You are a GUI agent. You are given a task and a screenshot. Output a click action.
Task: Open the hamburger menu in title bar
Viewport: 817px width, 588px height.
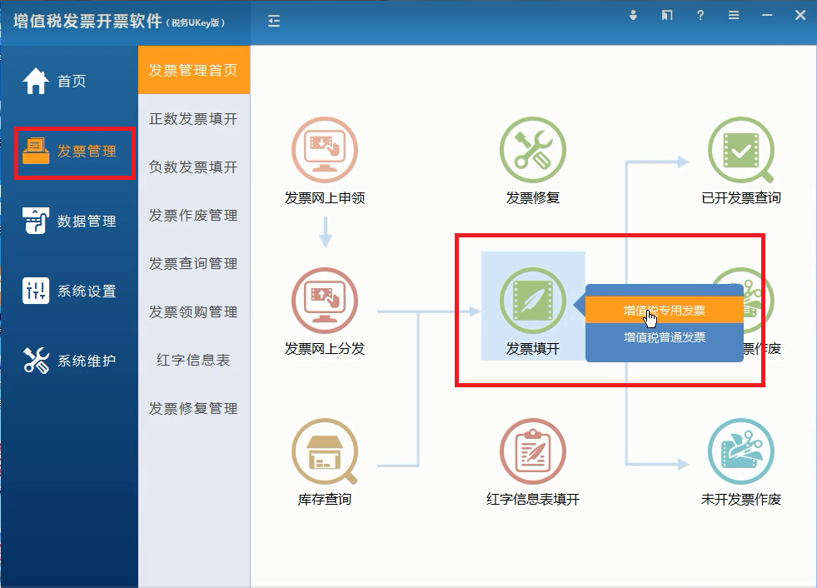[734, 15]
